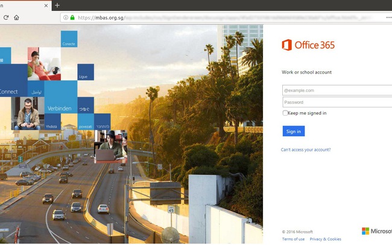Click the Connect tile

pyautogui.click(x=14, y=80)
